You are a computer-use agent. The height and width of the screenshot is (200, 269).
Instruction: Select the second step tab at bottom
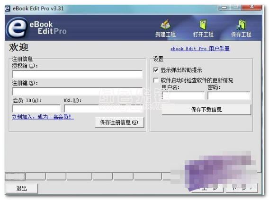click(36, 176)
